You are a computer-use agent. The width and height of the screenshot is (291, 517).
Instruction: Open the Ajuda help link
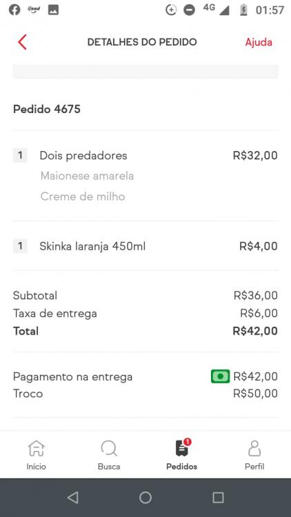click(259, 42)
